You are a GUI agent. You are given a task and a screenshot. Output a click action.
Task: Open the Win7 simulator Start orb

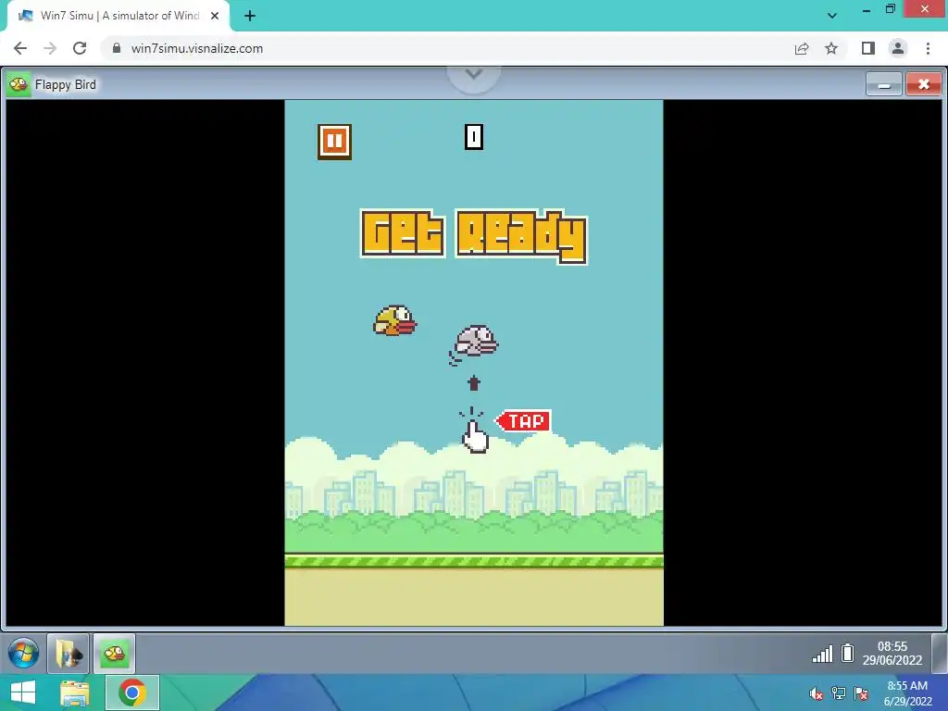(x=23, y=654)
